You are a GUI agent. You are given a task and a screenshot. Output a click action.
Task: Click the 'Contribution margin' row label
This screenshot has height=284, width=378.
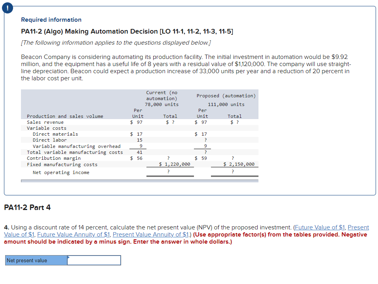click(54, 159)
